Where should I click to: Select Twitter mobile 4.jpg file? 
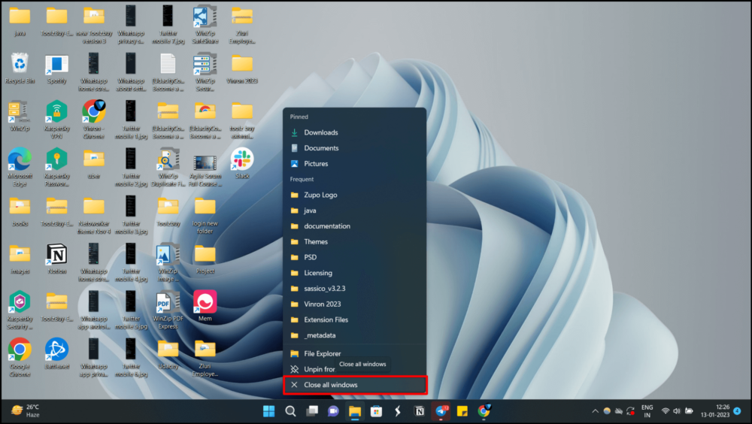point(130,262)
